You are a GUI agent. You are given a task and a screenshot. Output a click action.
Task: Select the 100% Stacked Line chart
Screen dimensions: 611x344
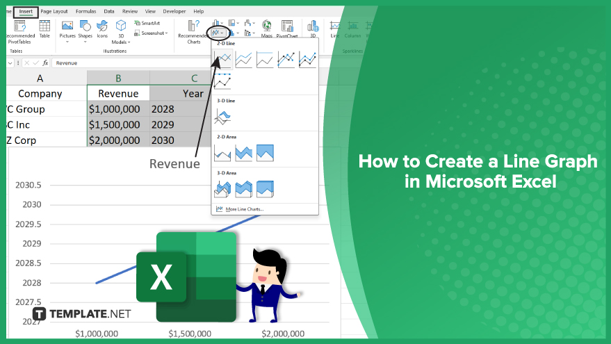coord(265,59)
